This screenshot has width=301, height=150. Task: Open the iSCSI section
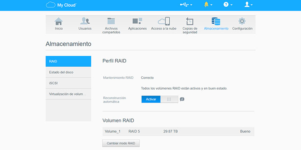pyautogui.click(x=68, y=83)
